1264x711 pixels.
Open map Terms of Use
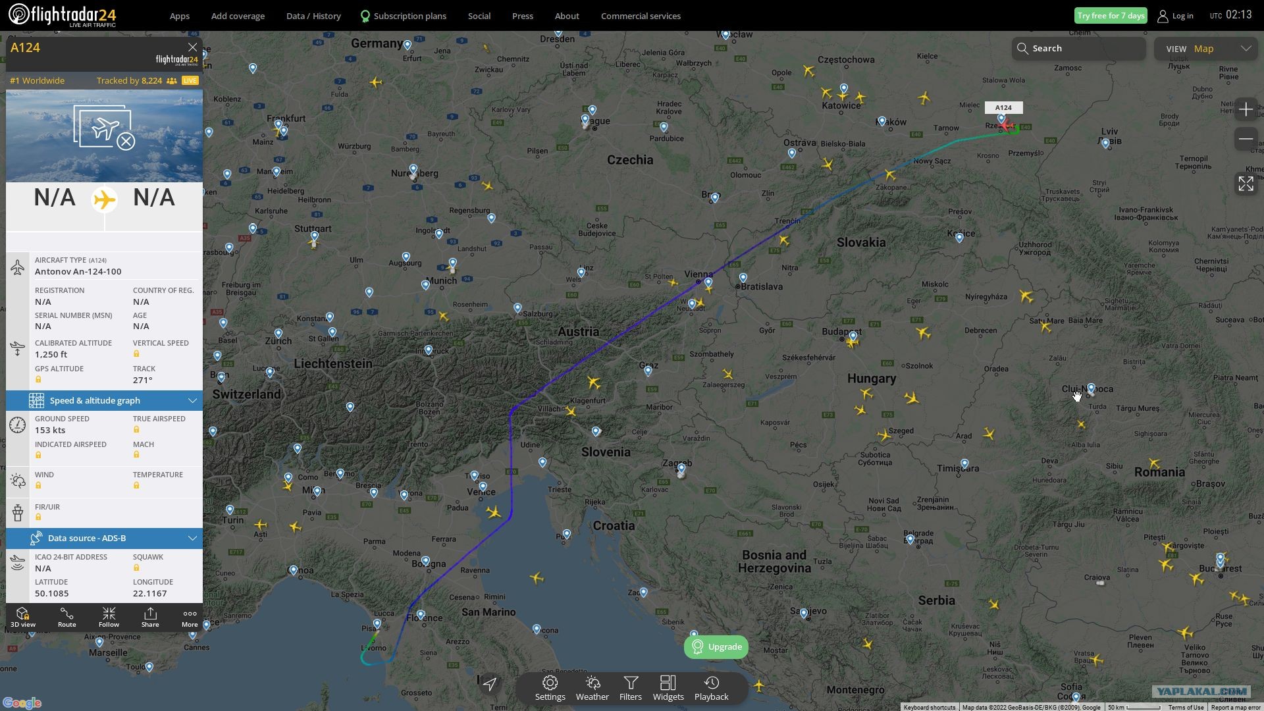(1186, 707)
